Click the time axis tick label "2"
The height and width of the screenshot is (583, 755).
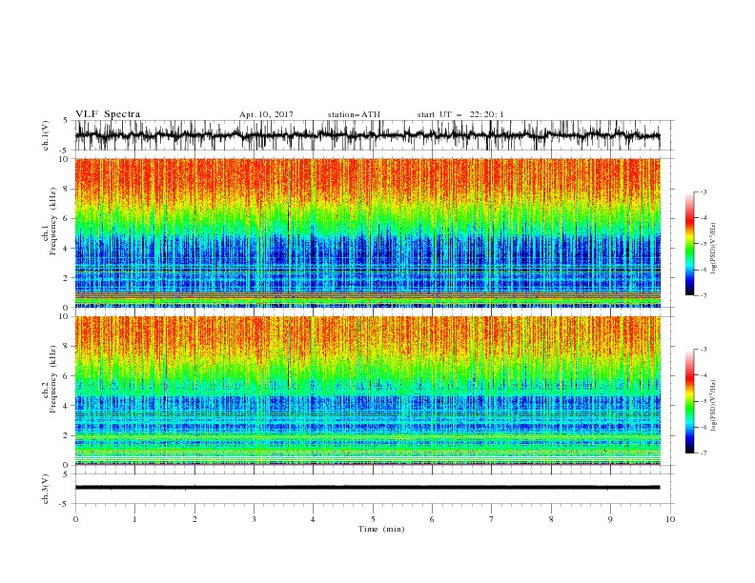[x=194, y=519]
